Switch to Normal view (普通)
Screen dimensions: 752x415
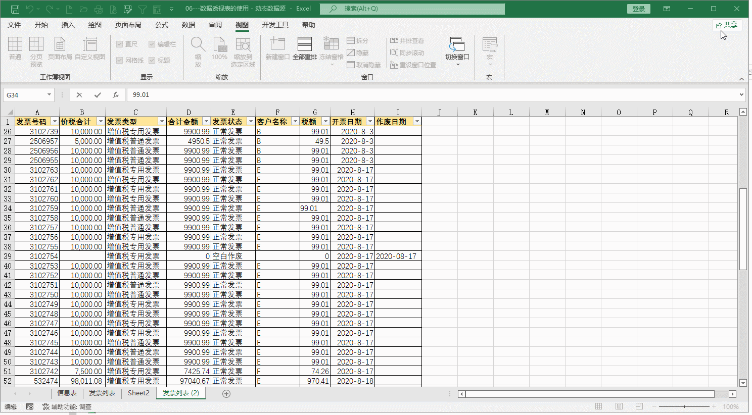pyautogui.click(x=15, y=49)
